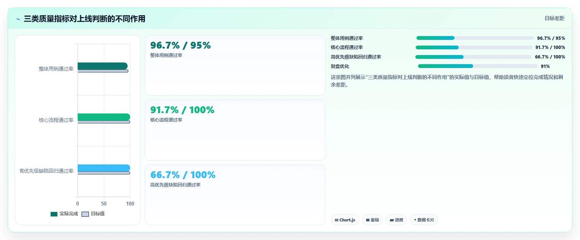Click the 复盘优化 progress row label
The image size is (580, 240).
click(x=340, y=66)
